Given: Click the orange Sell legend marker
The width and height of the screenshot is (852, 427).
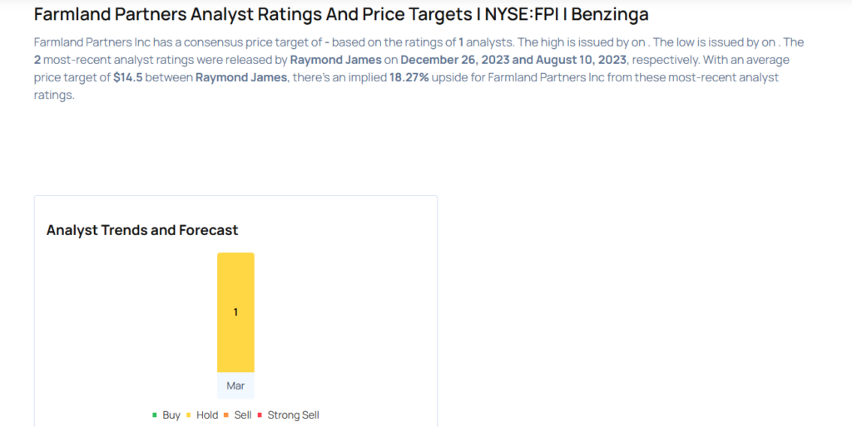Looking at the screenshot, I should 226,415.
